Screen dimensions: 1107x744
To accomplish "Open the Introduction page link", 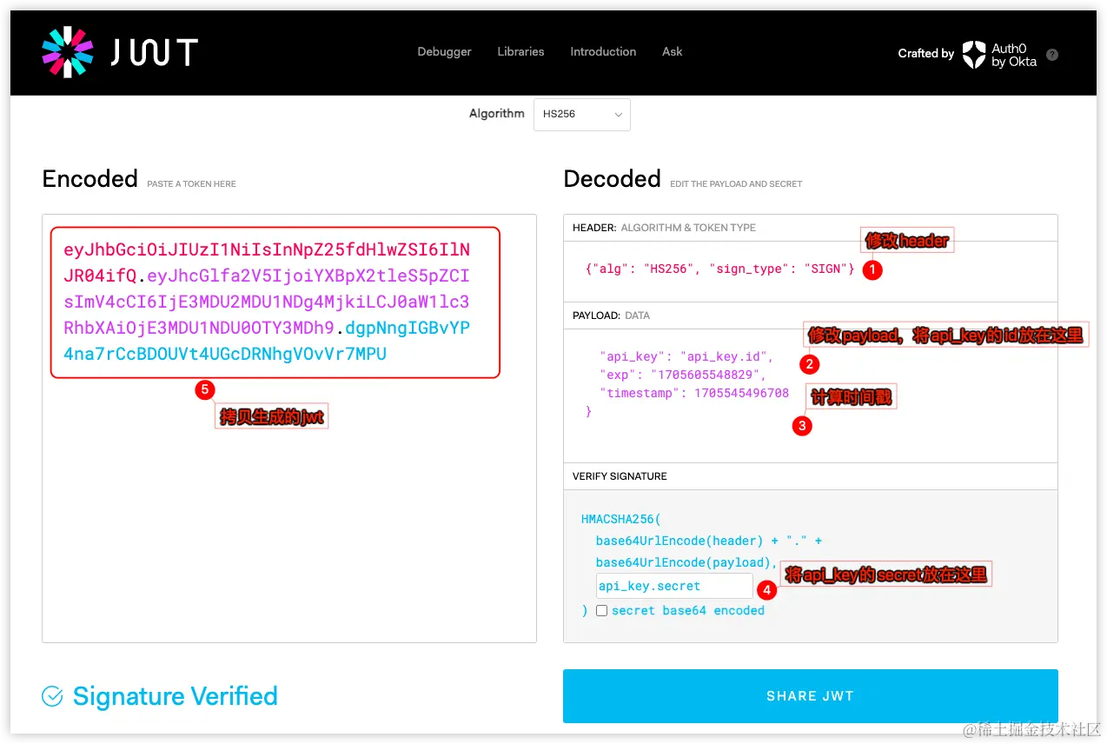I will (603, 52).
